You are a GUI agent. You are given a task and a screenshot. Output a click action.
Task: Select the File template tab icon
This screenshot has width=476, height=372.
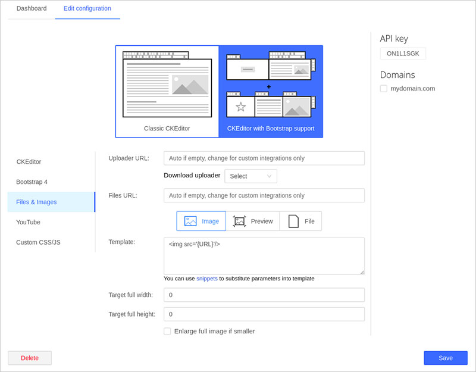click(293, 221)
